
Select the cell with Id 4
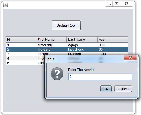coord(21,58)
